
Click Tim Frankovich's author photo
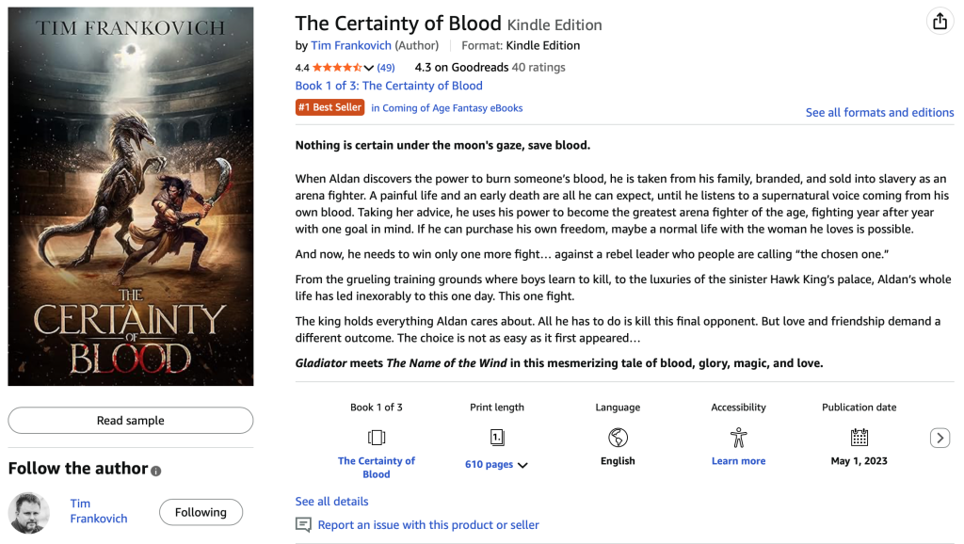pos(29,512)
